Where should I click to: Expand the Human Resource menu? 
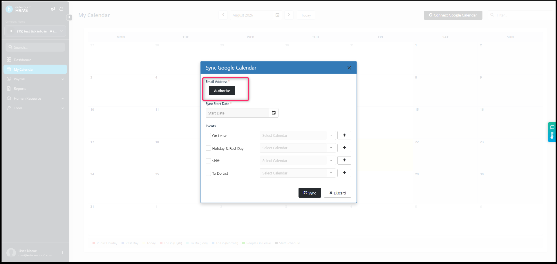[35, 99]
